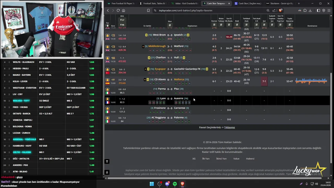The width and height of the screenshot is (334, 188).
Task: Switch to Skorlarım - Senin için tab
Action: coord(280,3)
